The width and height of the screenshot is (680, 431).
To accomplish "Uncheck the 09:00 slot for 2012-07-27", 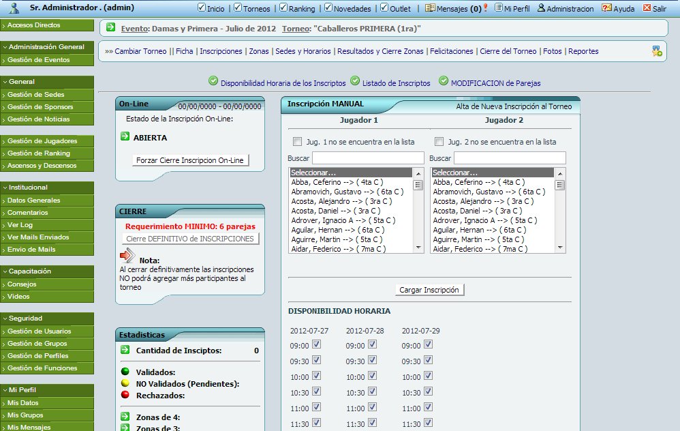I will (316, 344).
